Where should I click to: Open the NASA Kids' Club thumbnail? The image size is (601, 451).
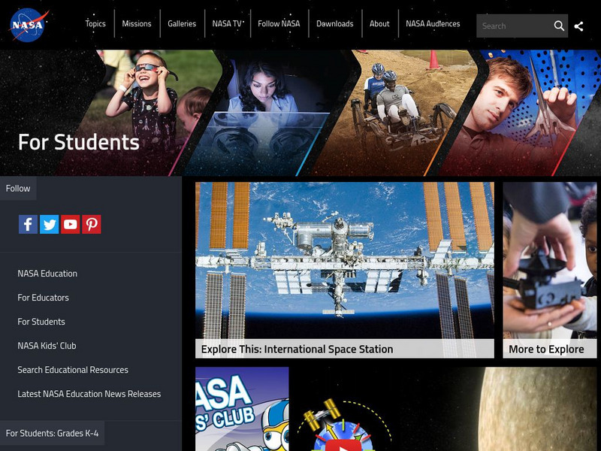(x=242, y=409)
